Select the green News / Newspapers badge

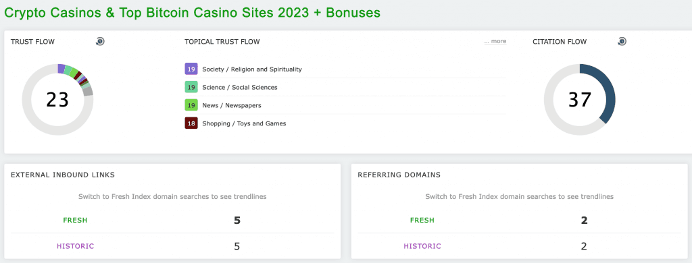191,105
